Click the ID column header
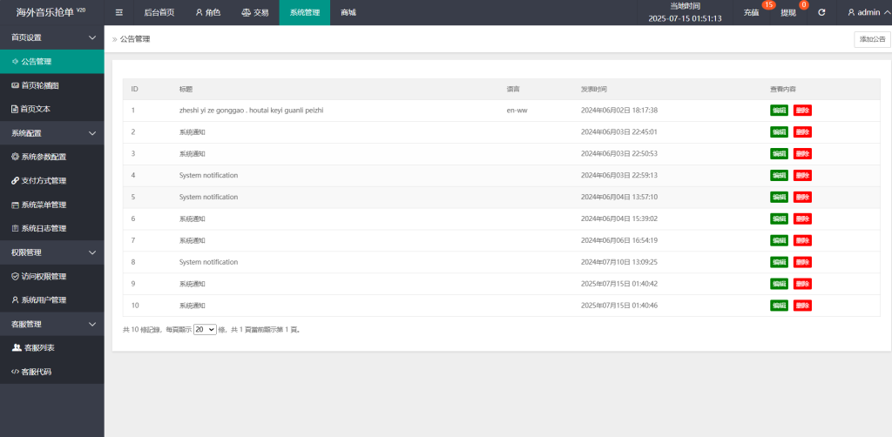 coord(135,89)
